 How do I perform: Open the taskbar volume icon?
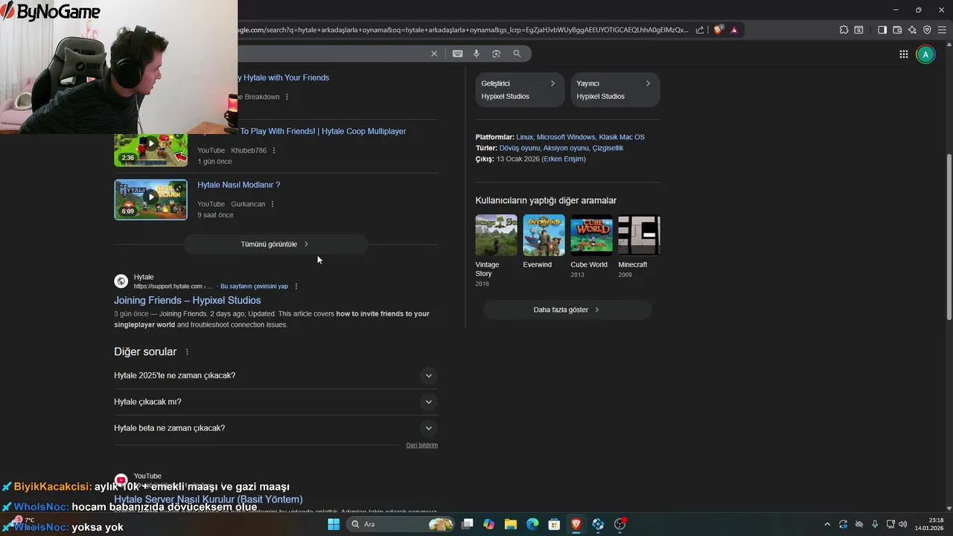[x=902, y=524]
